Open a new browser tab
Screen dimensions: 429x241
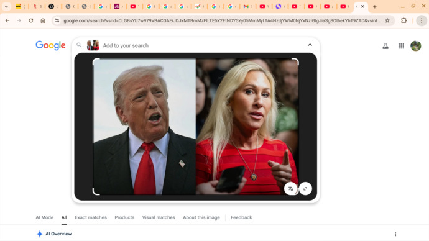(375, 7)
